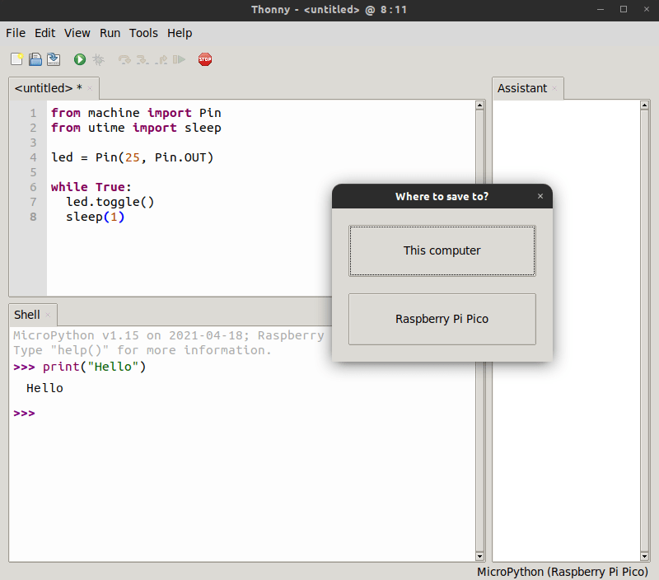Close the untitled editor tab
Viewport: 659px width, 580px height.
[90, 88]
